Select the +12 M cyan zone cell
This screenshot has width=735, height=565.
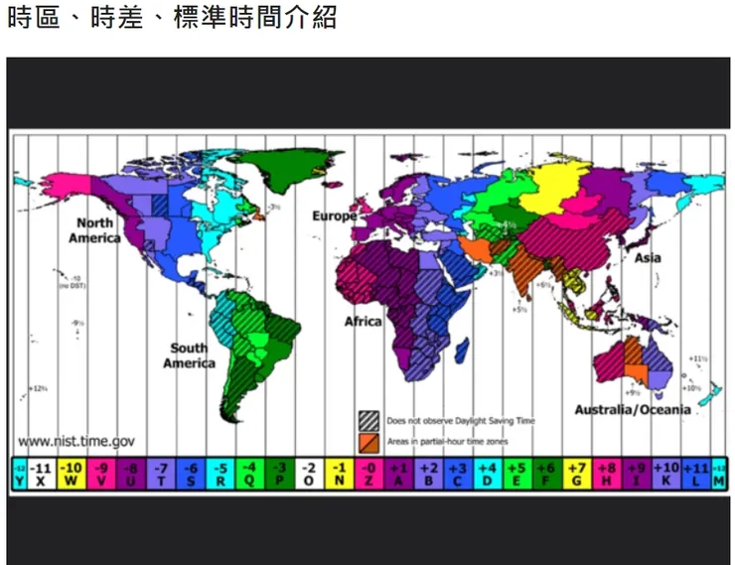point(719,474)
